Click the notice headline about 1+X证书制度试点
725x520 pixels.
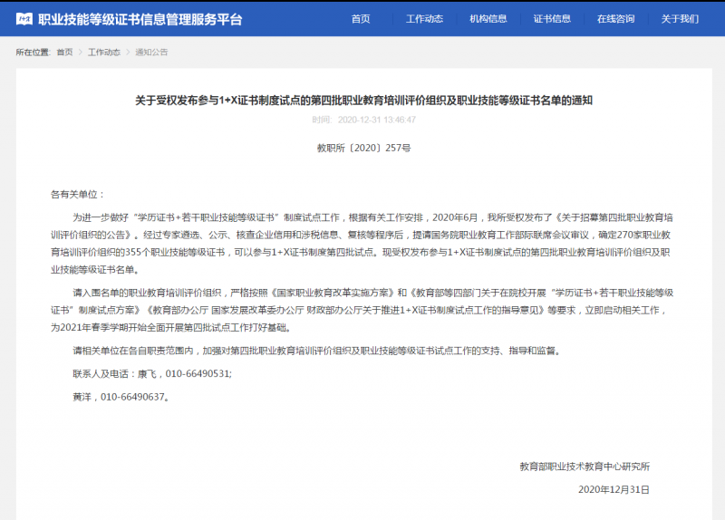[362, 101]
